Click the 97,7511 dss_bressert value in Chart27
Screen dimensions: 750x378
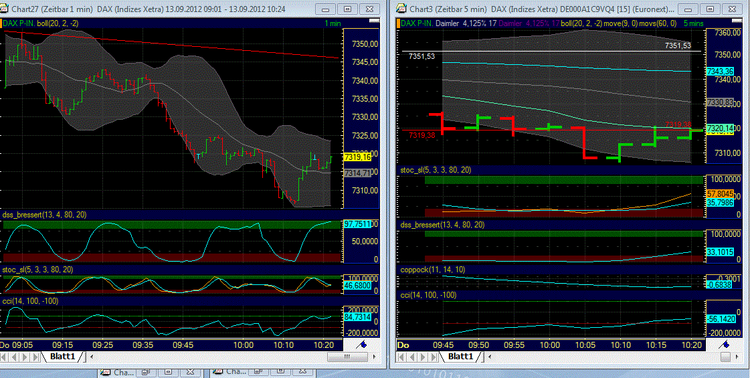point(357,224)
